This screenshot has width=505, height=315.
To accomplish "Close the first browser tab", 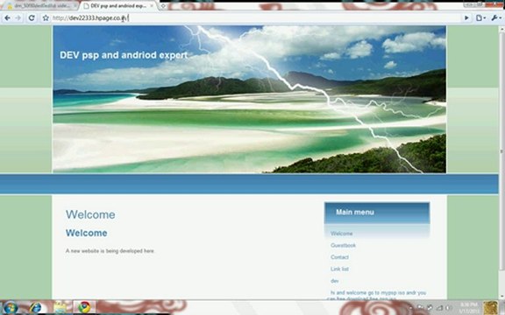I will 75,6.
